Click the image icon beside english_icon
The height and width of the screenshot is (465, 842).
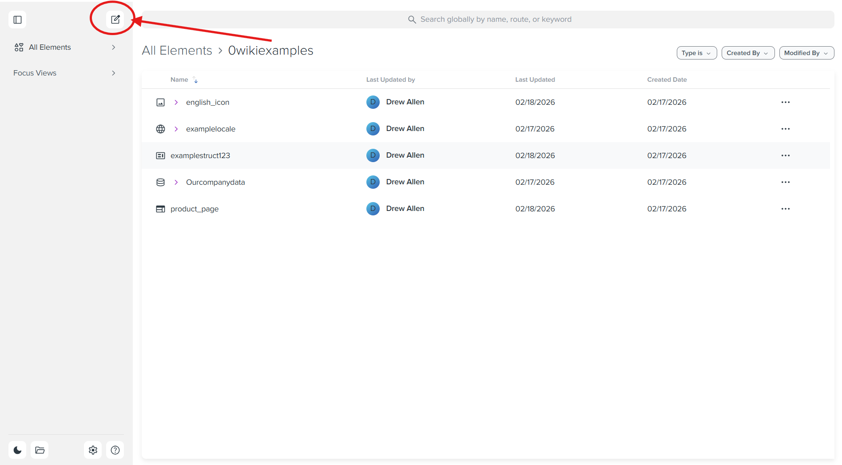160,102
